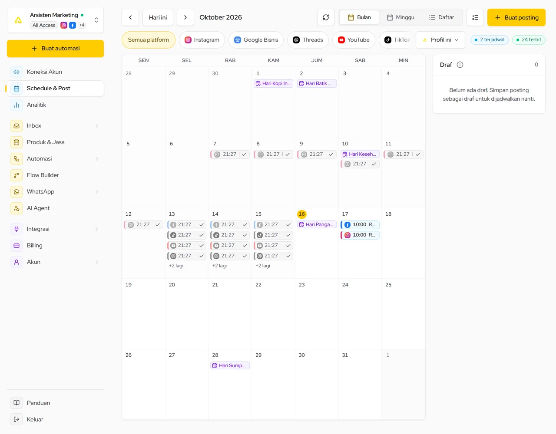Click the +4 more accounts badge
Screen dimensions: 556x434
point(82,25)
